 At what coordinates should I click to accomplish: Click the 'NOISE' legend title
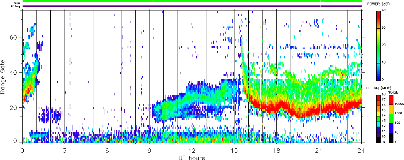pos(393,92)
